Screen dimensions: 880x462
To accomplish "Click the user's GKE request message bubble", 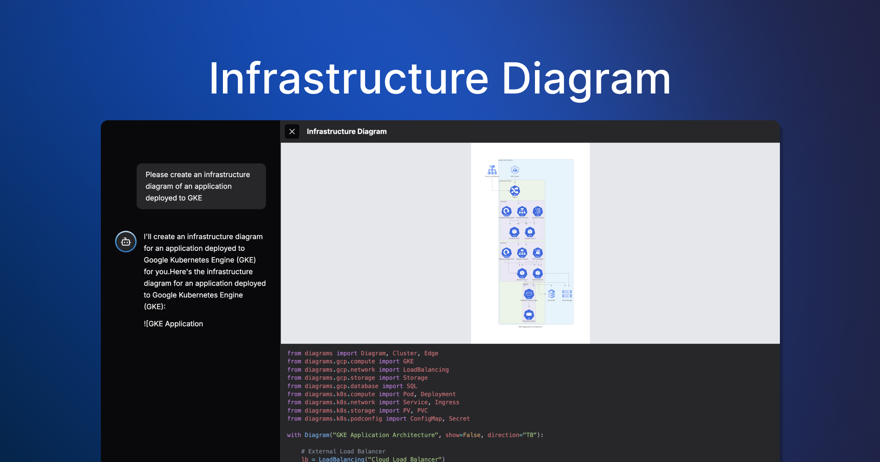I will point(201,186).
